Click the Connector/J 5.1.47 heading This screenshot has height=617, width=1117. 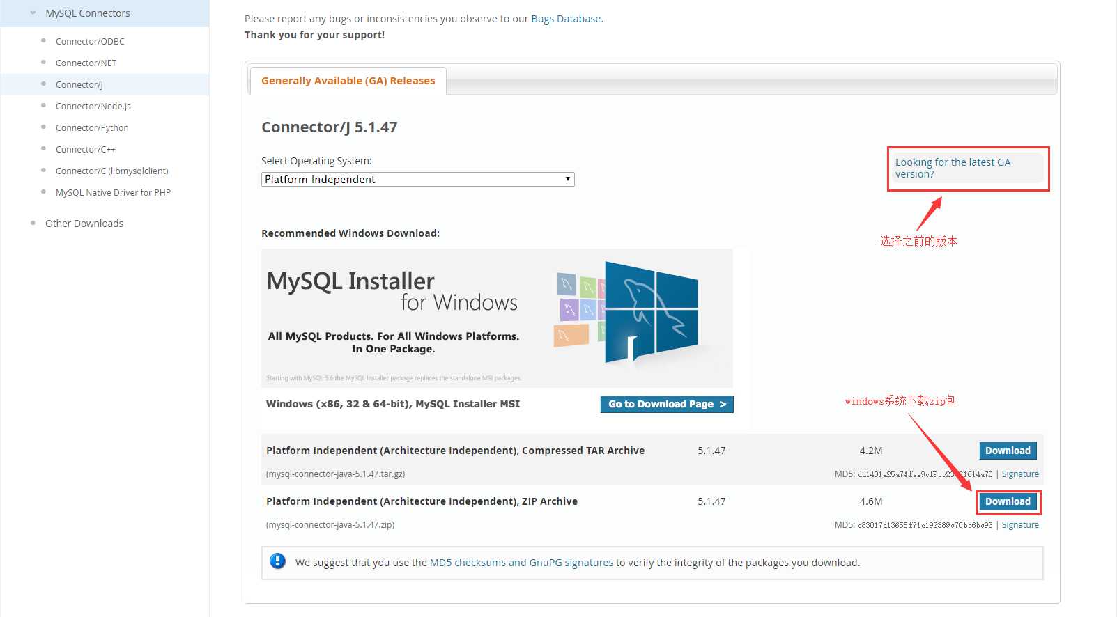point(329,127)
